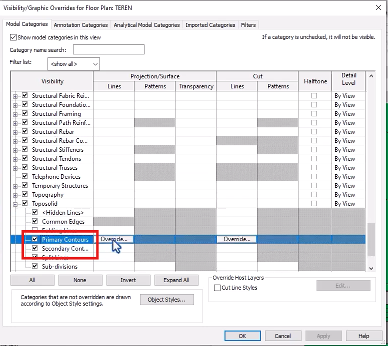Screen dimensions: 388x346
Task: Click the Invert selection button
Action: pyautogui.click(x=128, y=280)
